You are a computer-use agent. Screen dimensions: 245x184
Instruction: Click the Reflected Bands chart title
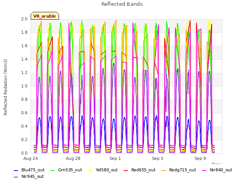[x=122, y=4]
